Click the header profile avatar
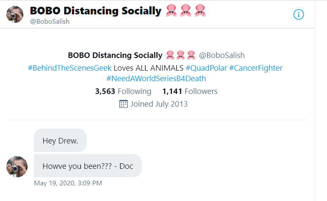The width and height of the screenshot is (327, 201). 15,14
